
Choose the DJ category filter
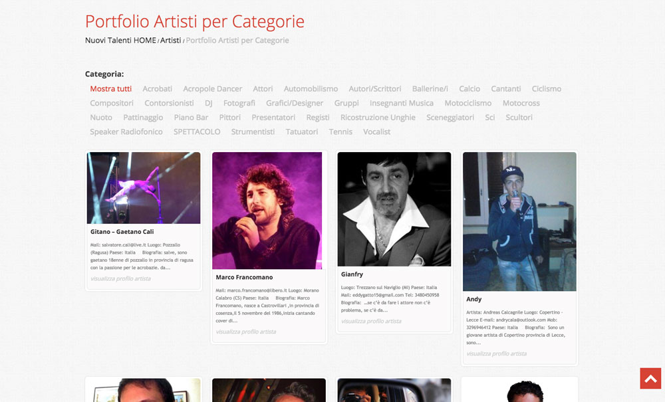point(208,103)
